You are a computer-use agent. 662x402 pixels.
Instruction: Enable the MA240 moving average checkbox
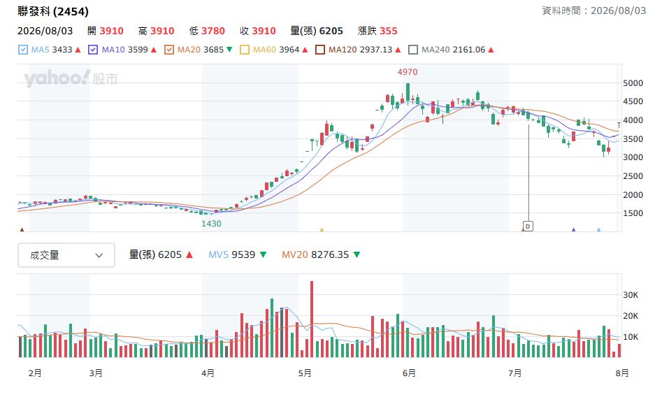pos(413,50)
